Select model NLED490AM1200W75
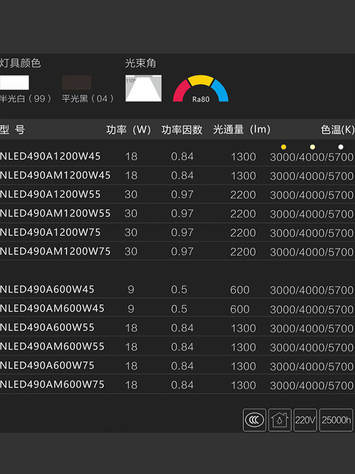 (x=55, y=252)
